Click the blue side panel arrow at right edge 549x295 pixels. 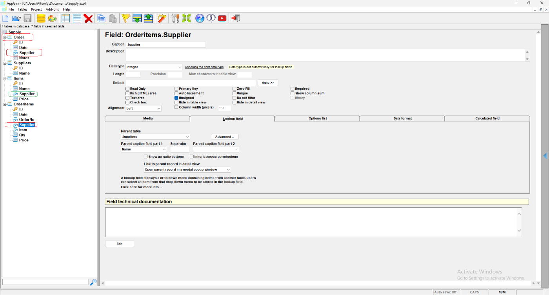tap(545, 156)
